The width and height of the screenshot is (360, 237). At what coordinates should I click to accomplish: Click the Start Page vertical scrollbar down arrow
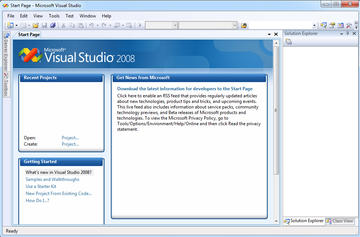[x=277, y=221]
